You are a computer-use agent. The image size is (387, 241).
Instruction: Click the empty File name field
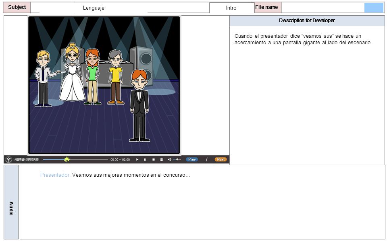click(323, 8)
